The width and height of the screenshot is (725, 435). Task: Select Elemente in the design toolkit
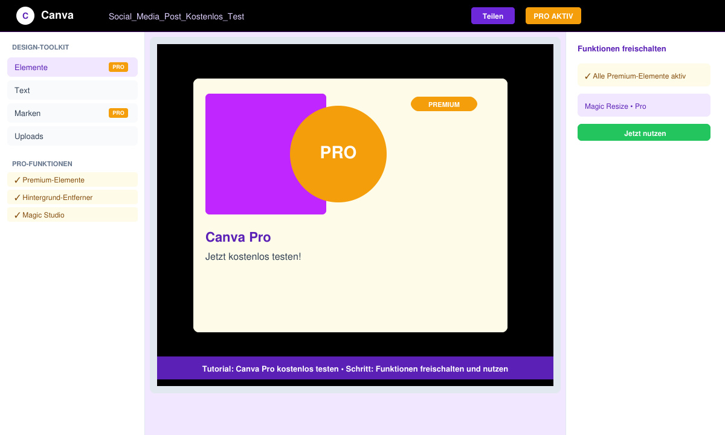(72, 67)
